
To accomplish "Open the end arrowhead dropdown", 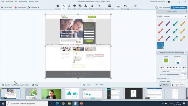I will (x=184, y=68).
